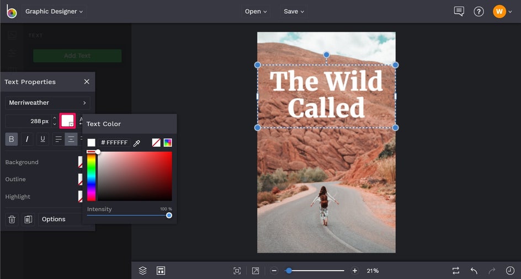This screenshot has width=521, height=279.
Task: Click the fit-to-screen icon
Action: click(237, 271)
